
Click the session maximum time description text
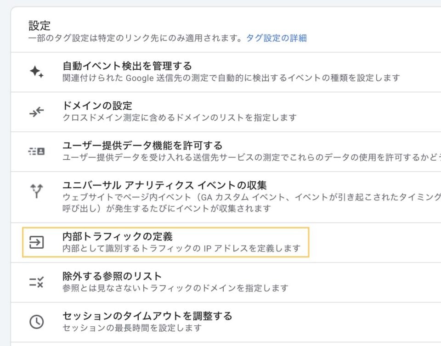tap(132, 328)
